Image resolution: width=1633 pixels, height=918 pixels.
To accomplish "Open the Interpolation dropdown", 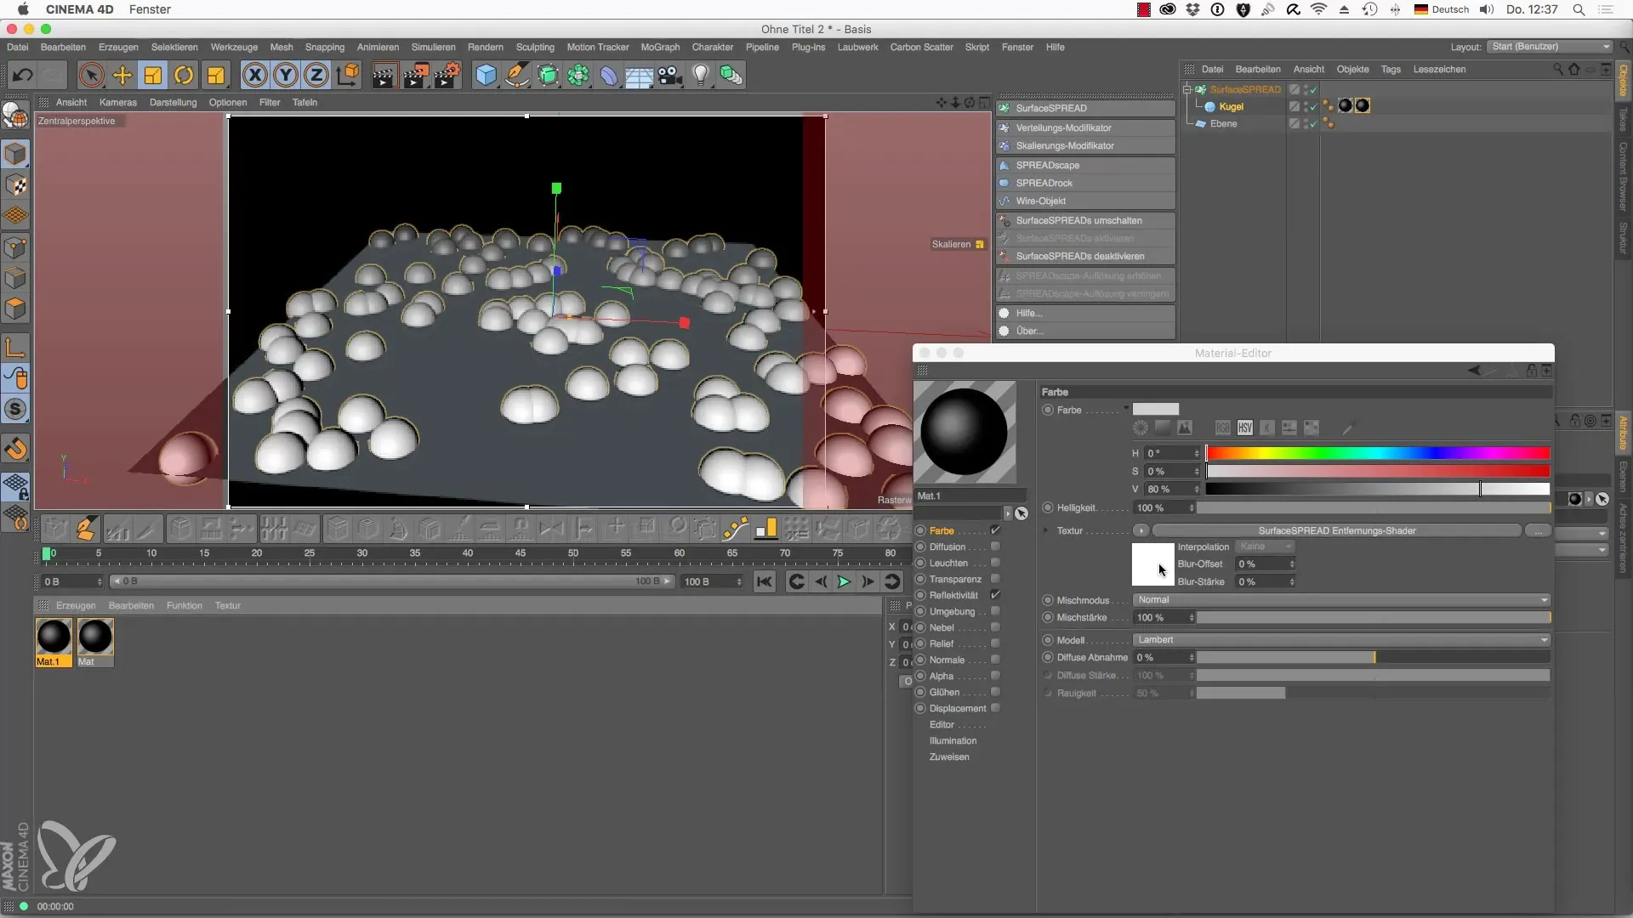I will 1266,547.
